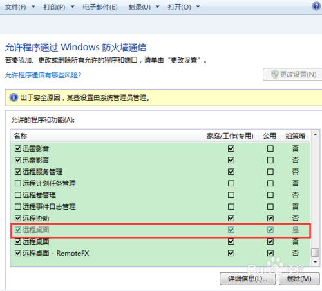Select the 远程事件日志管理 row text
This screenshot has width=322, height=291.
tap(49, 206)
